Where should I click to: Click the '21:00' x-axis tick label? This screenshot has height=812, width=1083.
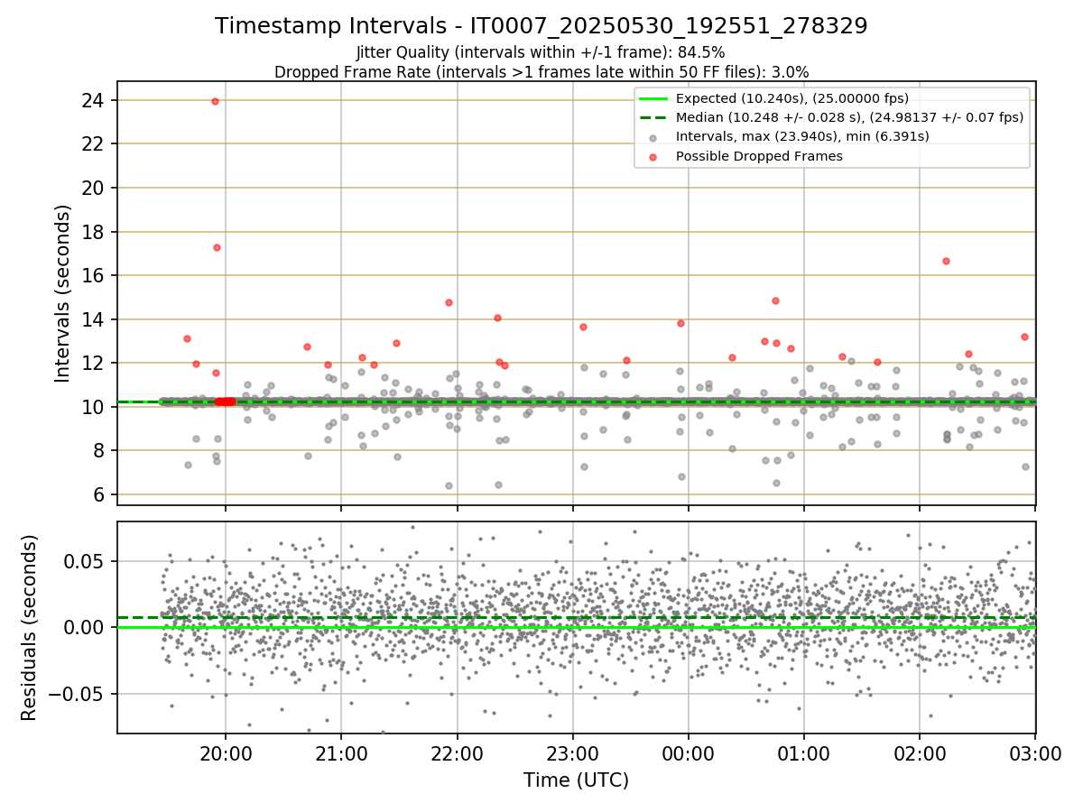click(340, 754)
